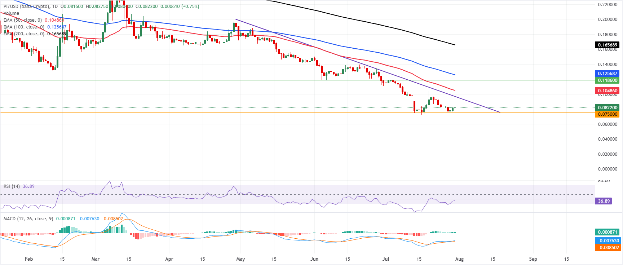
Task: Click the red 0.104860 EMA price tag
Action: pos(607,91)
